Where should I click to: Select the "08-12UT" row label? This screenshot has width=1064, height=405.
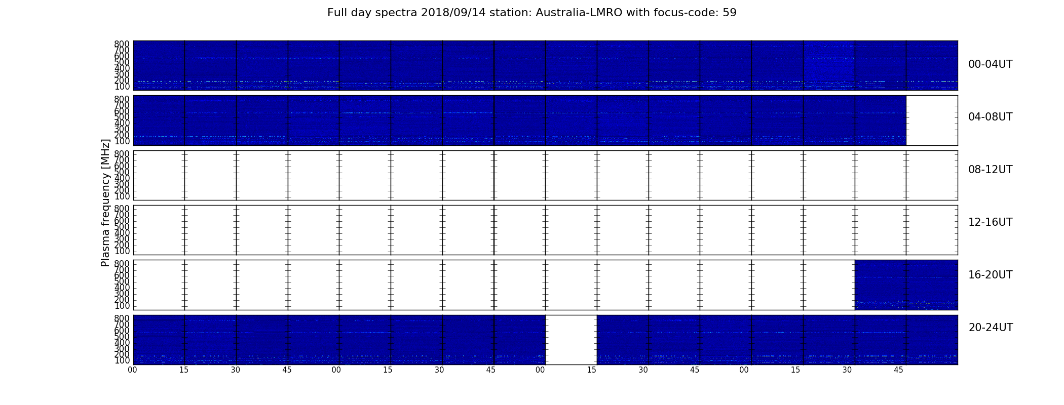point(990,170)
